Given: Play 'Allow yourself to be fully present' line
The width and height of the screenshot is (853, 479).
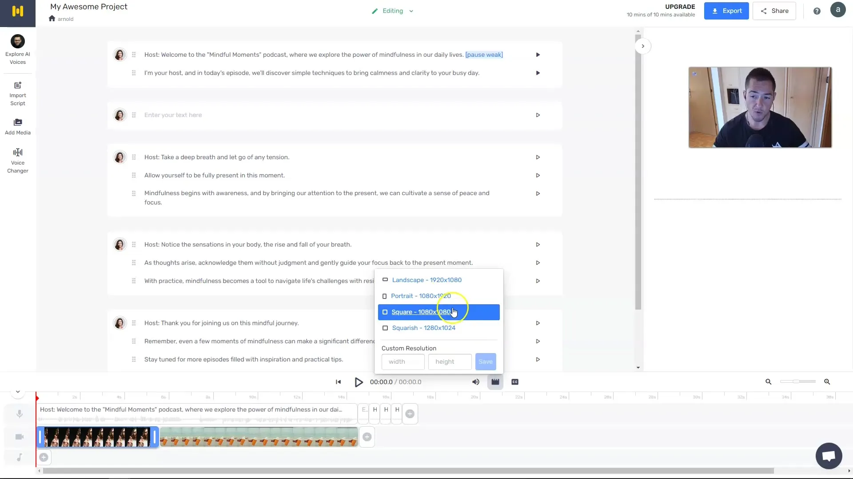Looking at the screenshot, I should coord(538,175).
